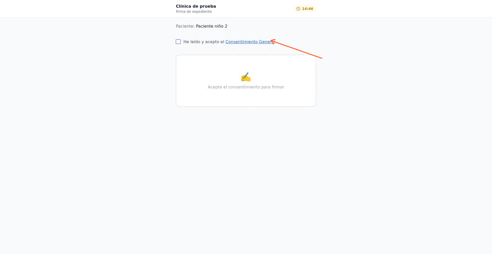Viewport: 492px width, 254px height.
Task: Click the 'Paciente niño 2' patient name
Action: pos(211,26)
